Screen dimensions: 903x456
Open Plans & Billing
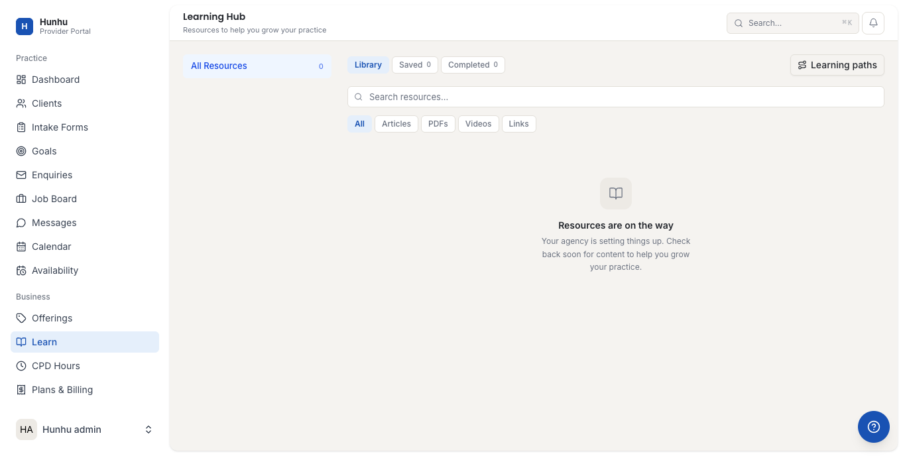click(85, 390)
